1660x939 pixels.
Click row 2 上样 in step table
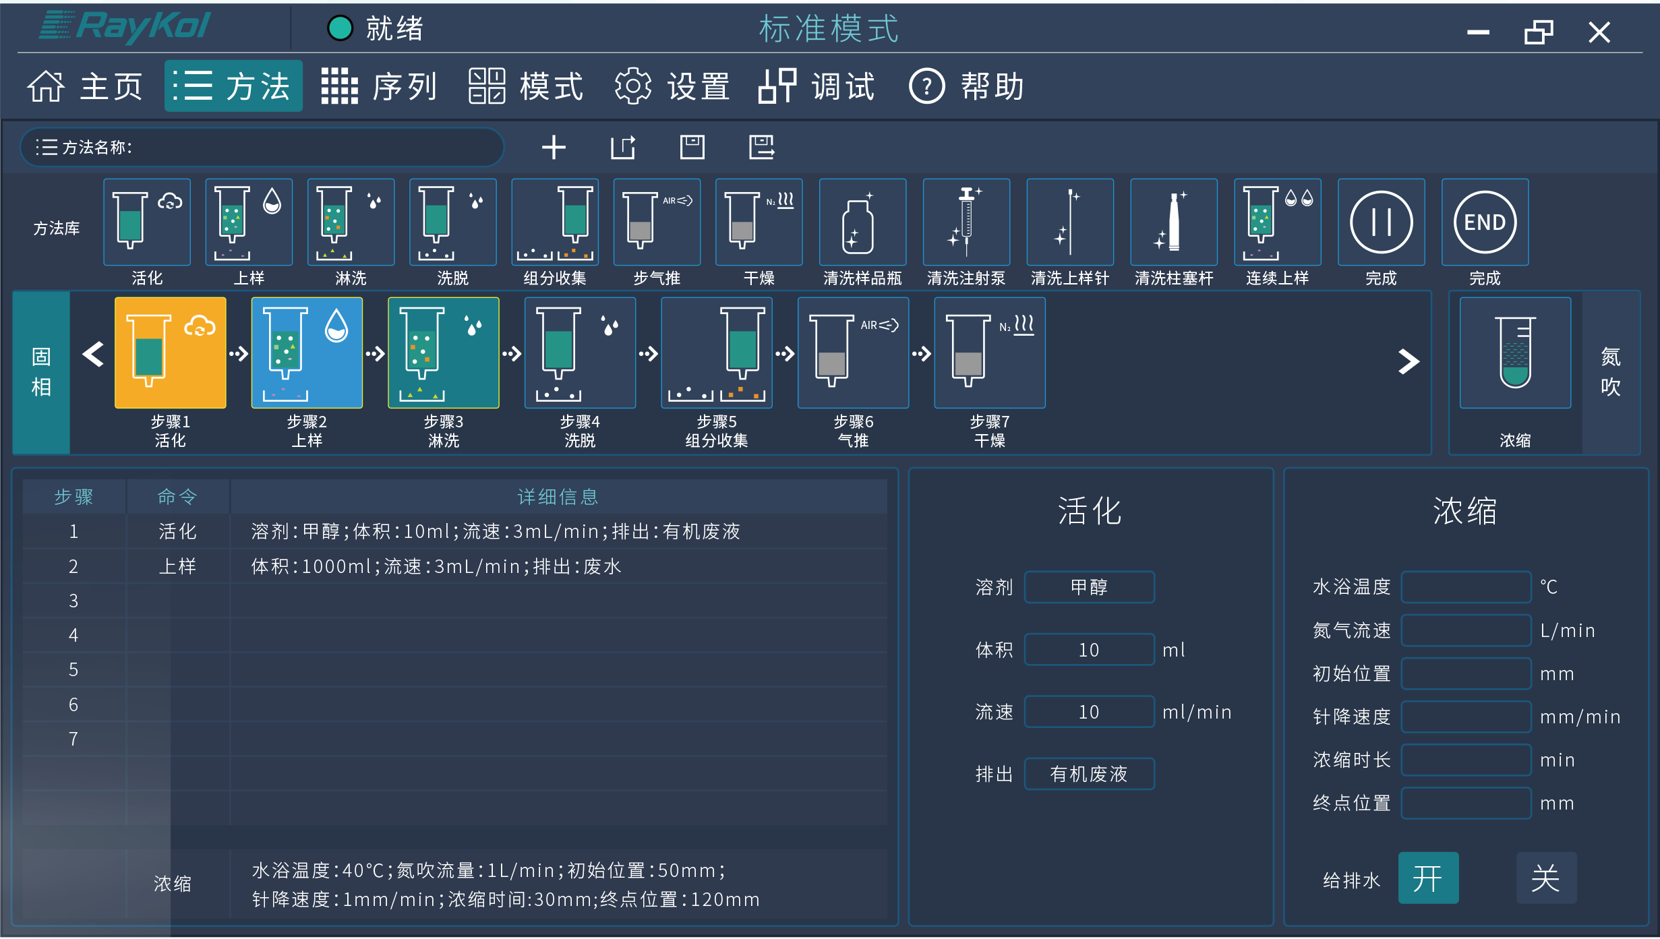click(177, 566)
